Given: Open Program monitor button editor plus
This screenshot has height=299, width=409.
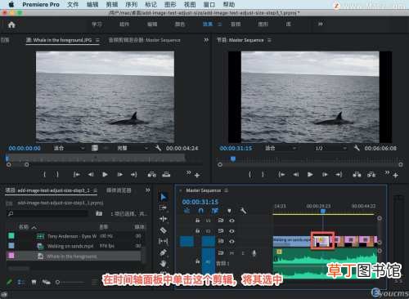Looking at the screenshot, I should 396,176.
